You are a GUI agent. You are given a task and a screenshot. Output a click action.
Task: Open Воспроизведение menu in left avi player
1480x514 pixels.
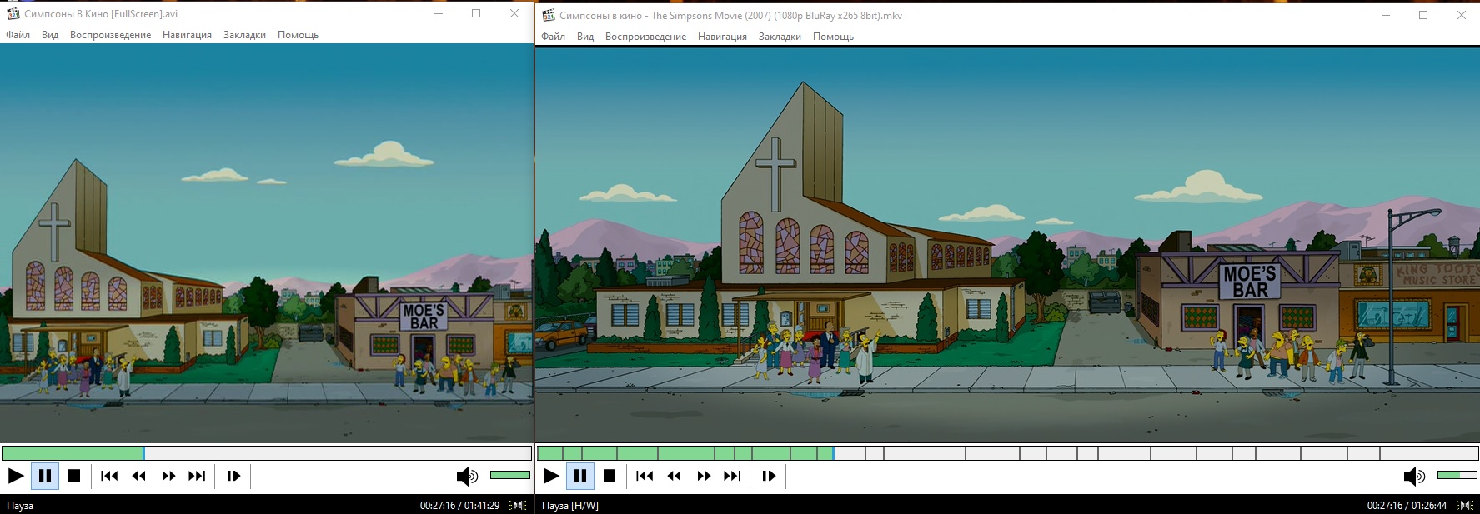(x=110, y=35)
